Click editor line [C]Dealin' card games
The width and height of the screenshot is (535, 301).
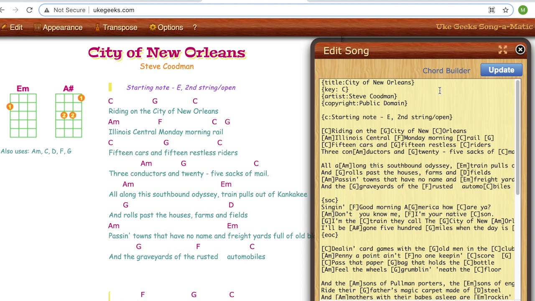point(418,249)
